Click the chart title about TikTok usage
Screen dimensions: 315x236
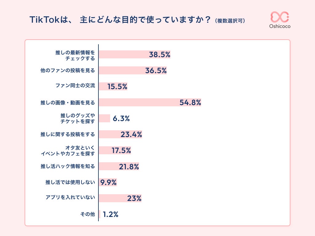coord(121,20)
